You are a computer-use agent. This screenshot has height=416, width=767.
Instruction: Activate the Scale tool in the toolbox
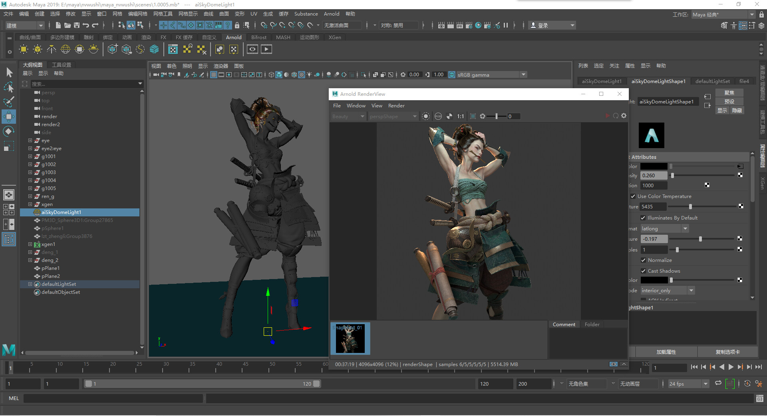(x=9, y=146)
